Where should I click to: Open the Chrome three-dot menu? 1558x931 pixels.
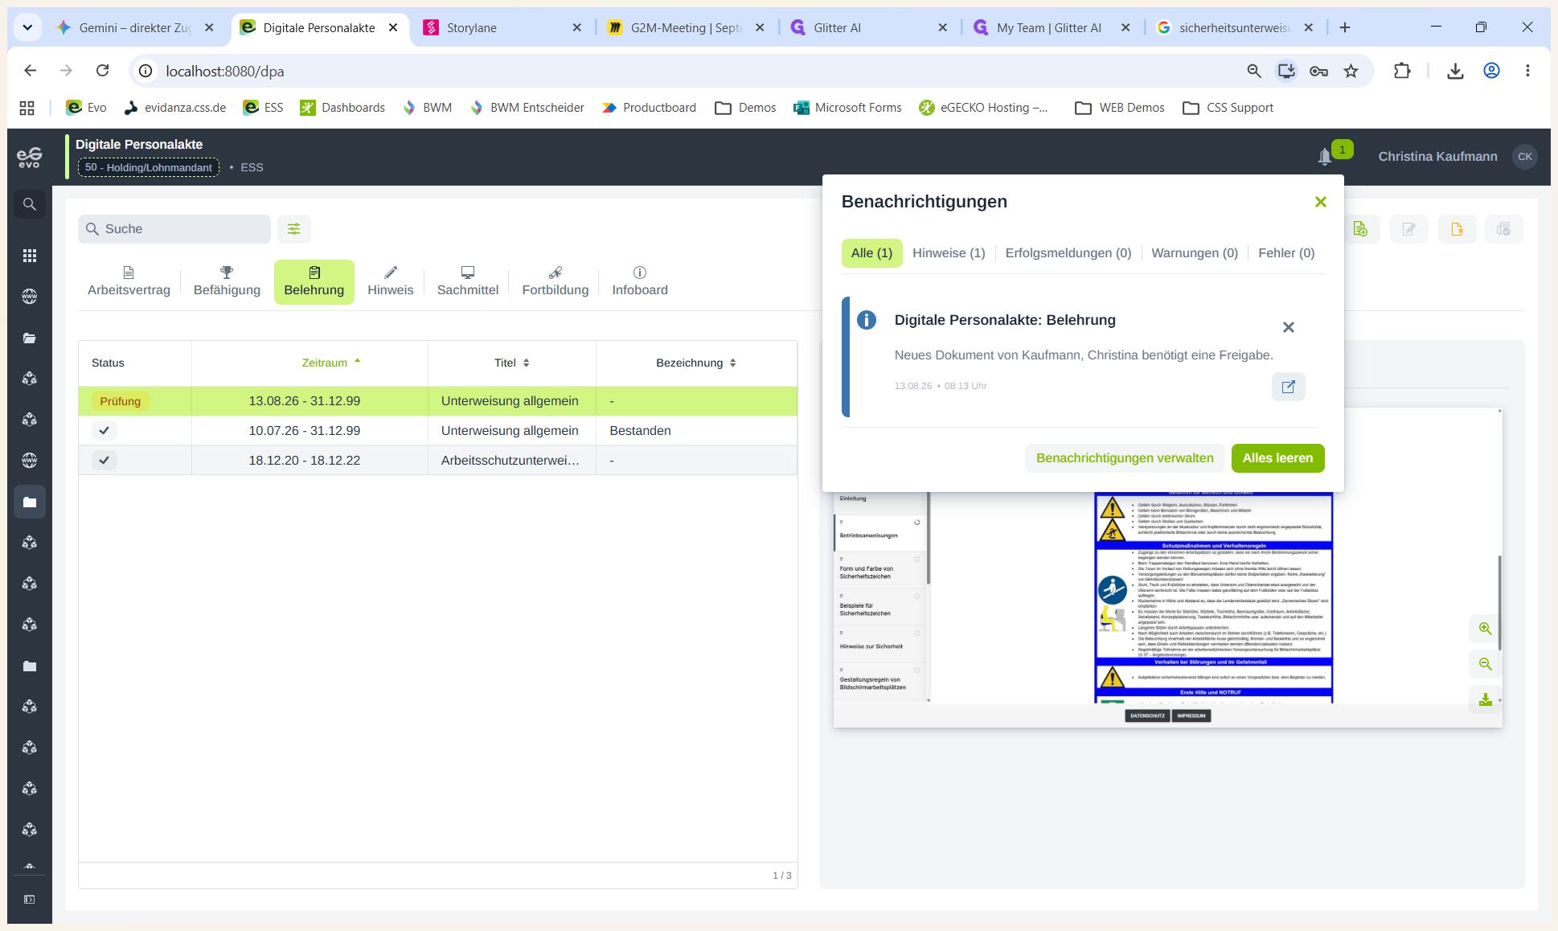click(1527, 71)
